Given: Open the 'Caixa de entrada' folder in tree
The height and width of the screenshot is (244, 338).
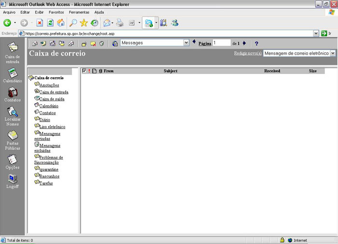Looking at the screenshot, I should (54, 92).
